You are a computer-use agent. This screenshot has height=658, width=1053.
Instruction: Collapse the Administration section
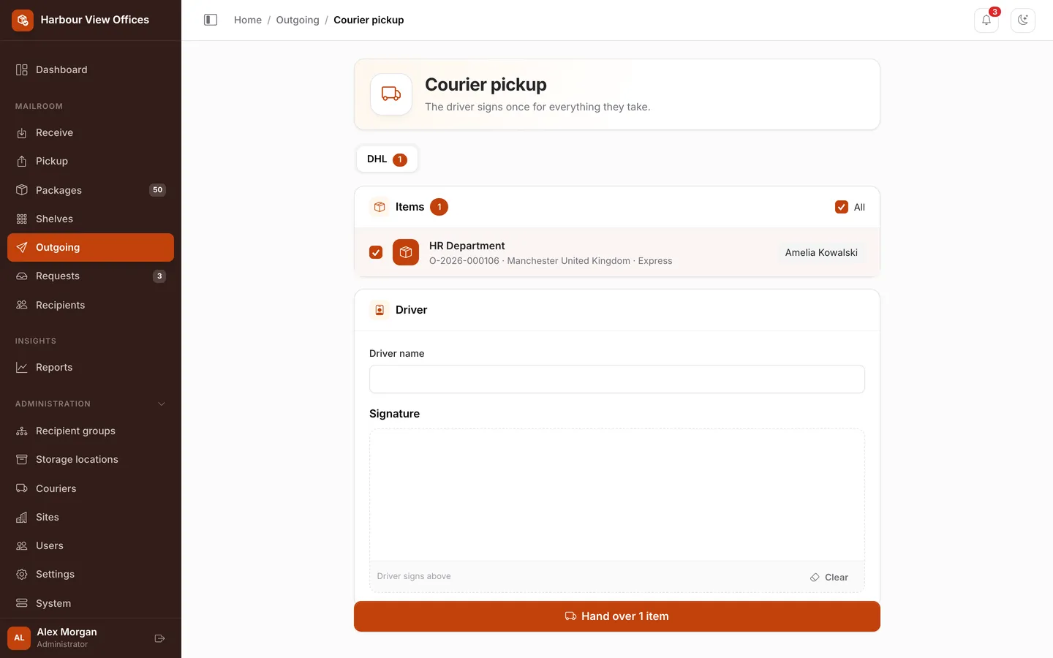162,404
